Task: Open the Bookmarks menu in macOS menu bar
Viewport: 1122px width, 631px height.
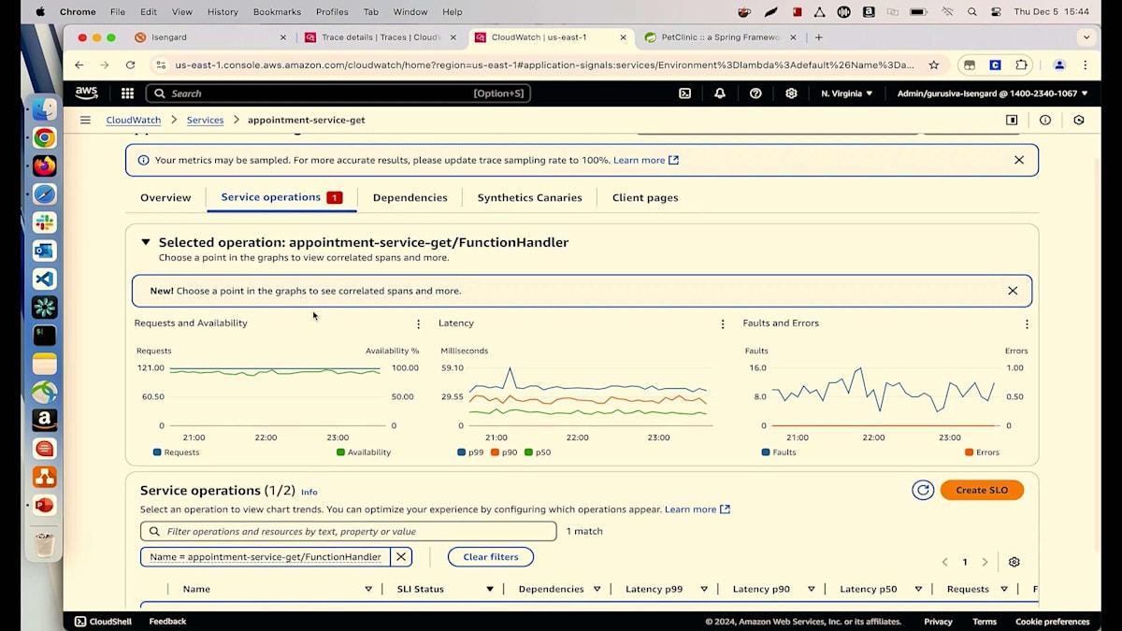Action: (277, 12)
